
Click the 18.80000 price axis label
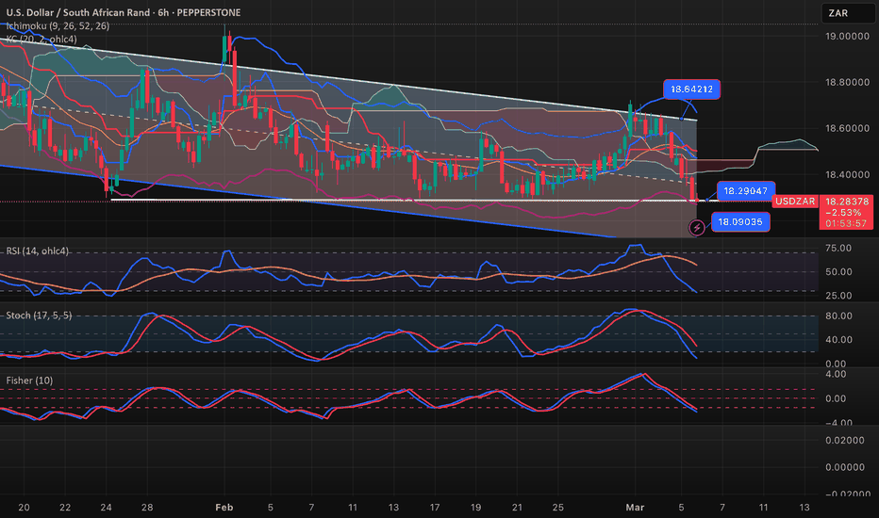click(x=847, y=82)
